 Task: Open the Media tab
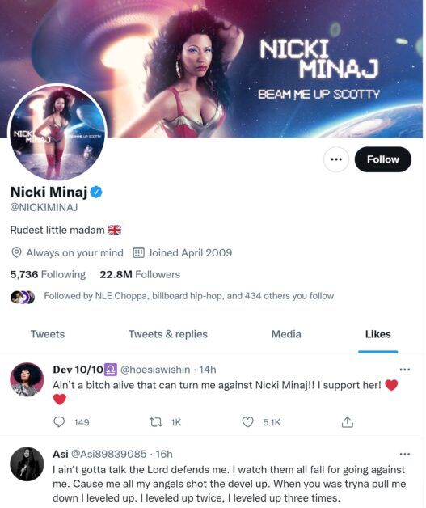(286, 334)
